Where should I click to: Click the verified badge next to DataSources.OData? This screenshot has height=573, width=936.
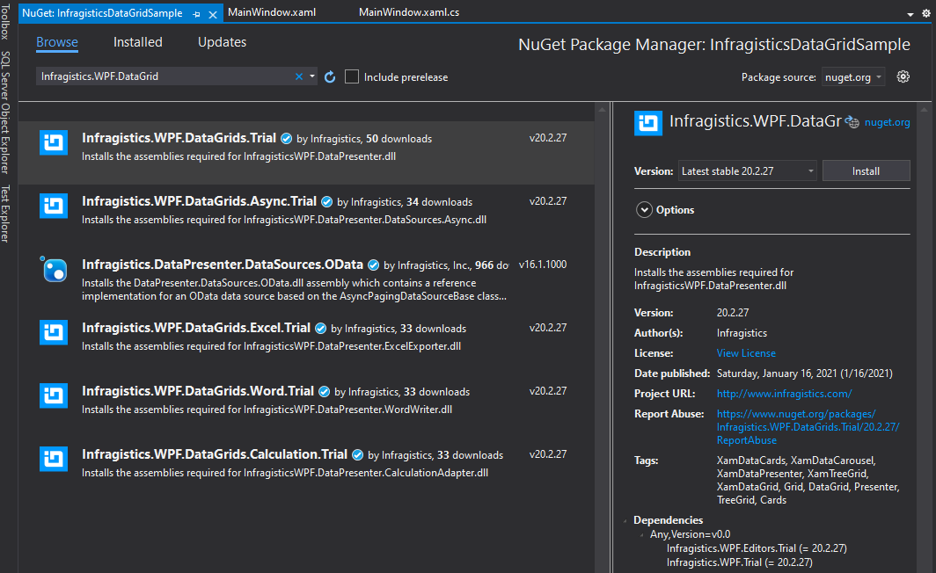(x=374, y=265)
